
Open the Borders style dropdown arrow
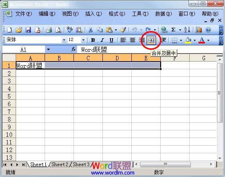(181, 40)
